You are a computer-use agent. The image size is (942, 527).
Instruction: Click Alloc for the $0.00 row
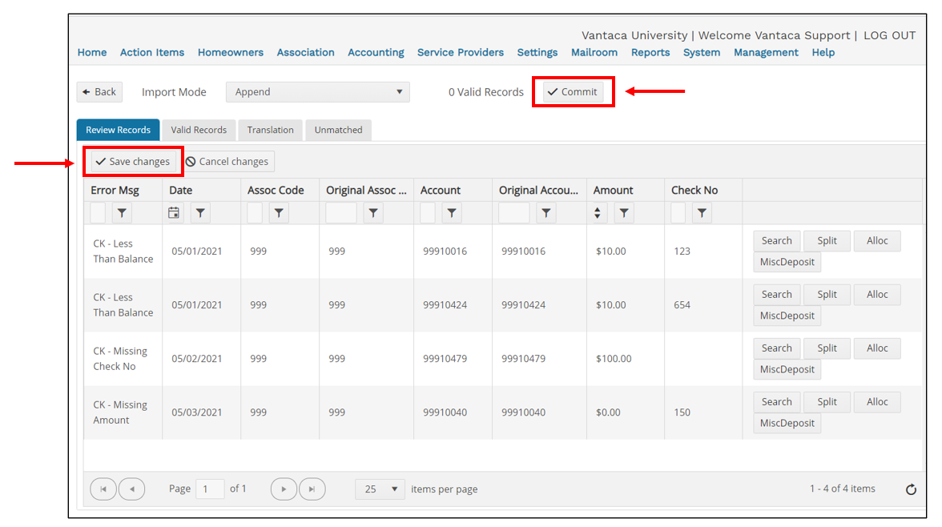click(877, 402)
